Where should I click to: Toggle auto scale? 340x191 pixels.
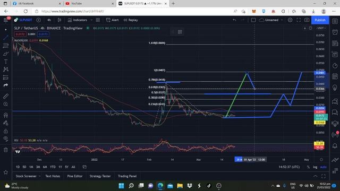point(324,167)
